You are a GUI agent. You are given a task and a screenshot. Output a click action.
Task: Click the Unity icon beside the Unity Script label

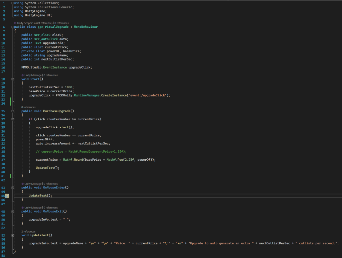[x=15, y=23]
